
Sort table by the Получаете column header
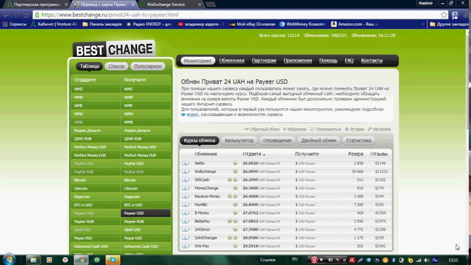pos(307,154)
